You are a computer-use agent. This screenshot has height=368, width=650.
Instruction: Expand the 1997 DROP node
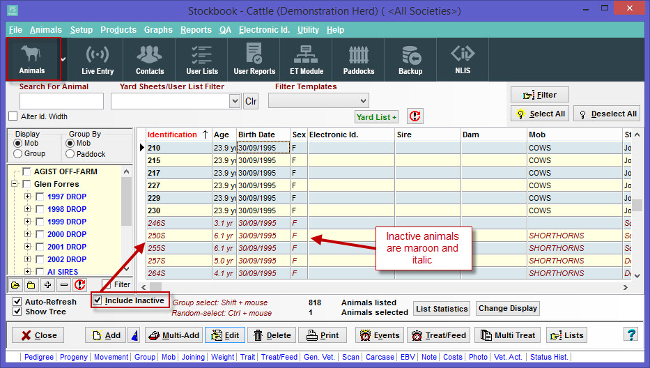[27, 197]
